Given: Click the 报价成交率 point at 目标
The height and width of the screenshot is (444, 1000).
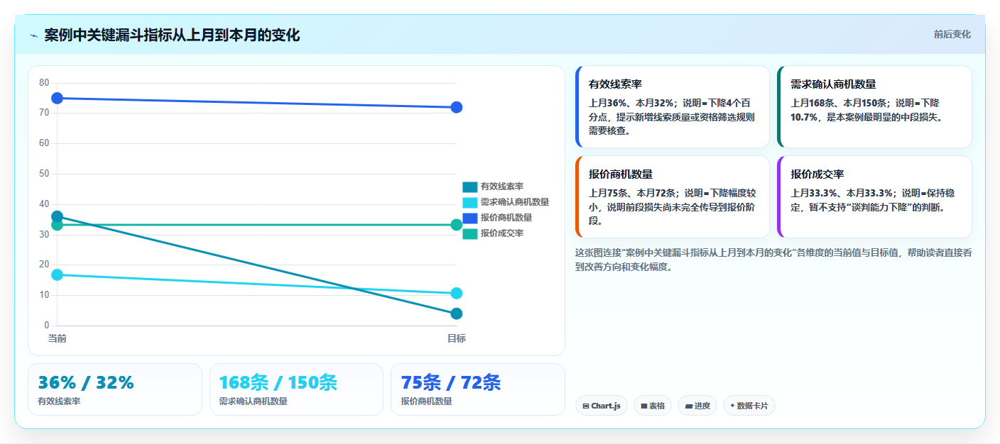Looking at the screenshot, I should tap(457, 225).
